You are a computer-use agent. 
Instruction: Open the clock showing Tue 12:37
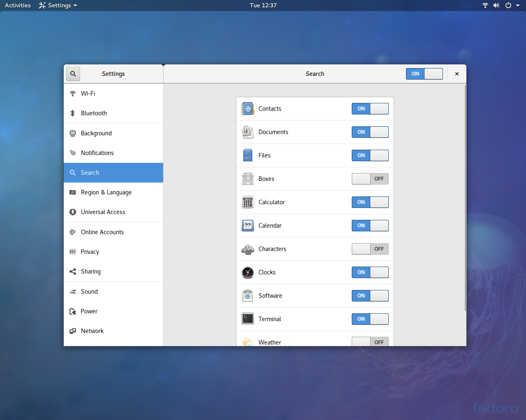point(263,5)
